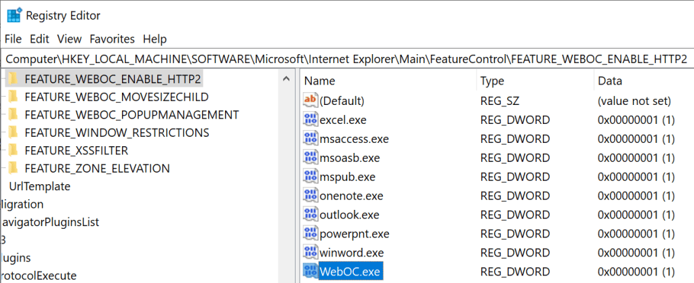Click the DWORD icon beside excel.exe

pos(310,121)
